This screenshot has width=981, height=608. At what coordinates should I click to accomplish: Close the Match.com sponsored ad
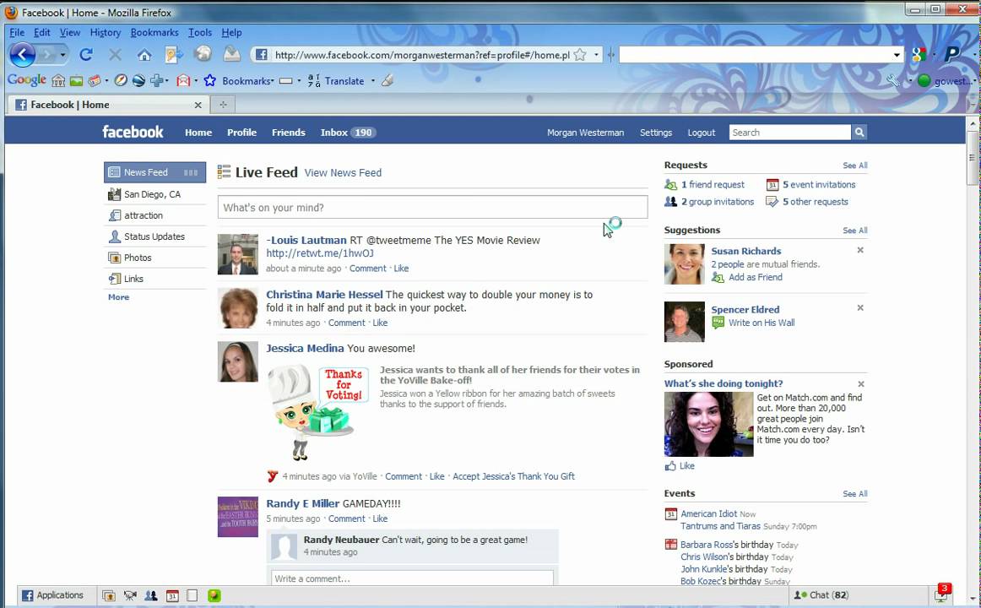(x=861, y=384)
